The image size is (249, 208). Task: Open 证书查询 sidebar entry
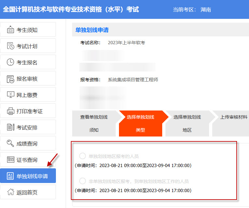28,160
